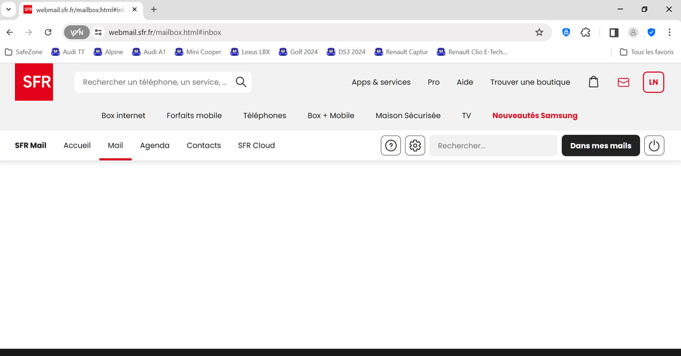Open the Chrome three-dot menu
Image resolution: width=681 pixels, height=356 pixels.
click(x=669, y=32)
